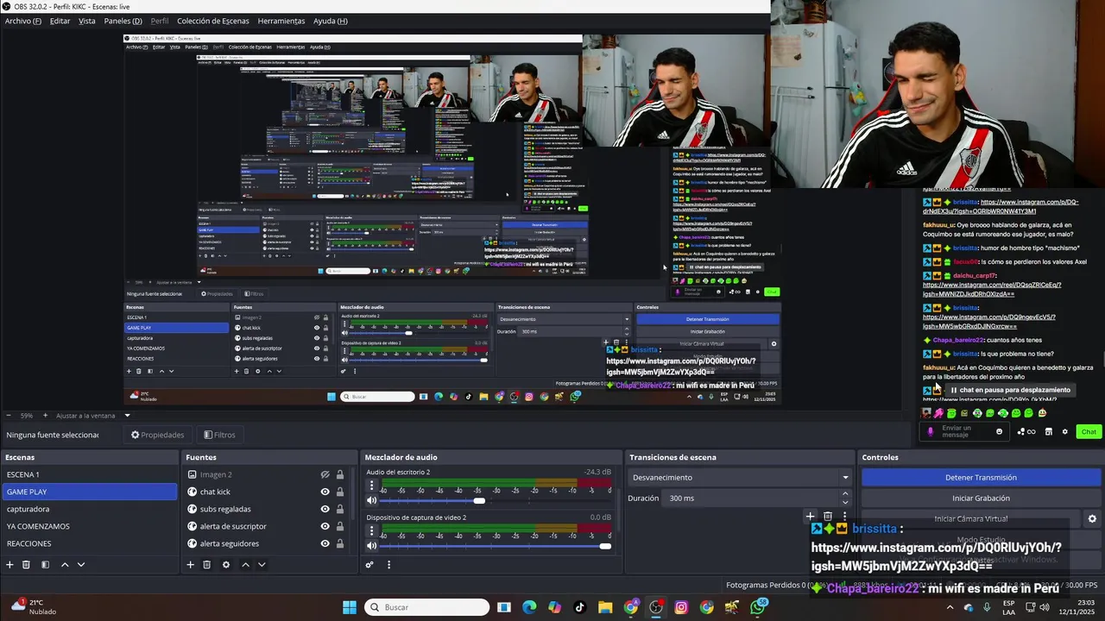Move source down in Fuentes toolbar
This screenshot has width=1105, height=621.
point(262,565)
